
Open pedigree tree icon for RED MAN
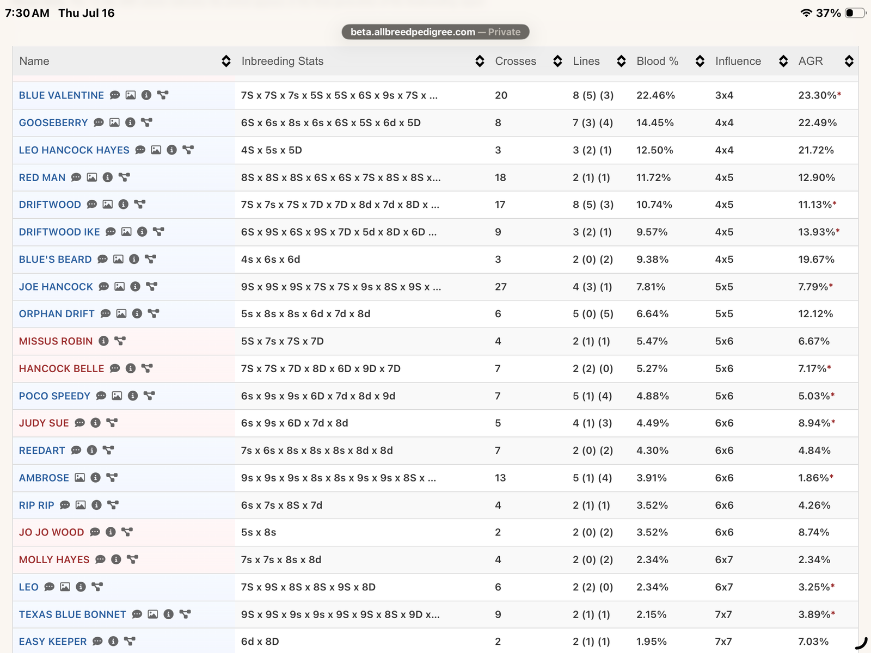pos(124,177)
